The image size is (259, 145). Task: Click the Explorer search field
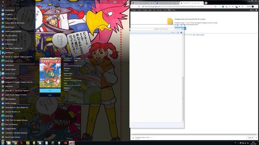coord(171,29)
